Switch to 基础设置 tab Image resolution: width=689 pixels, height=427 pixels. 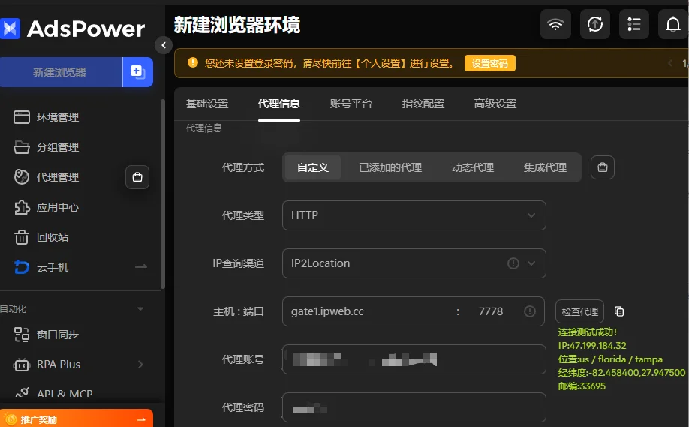(207, 104)
